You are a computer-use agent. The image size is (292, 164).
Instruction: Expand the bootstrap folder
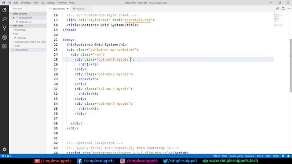tap(20, 30)
